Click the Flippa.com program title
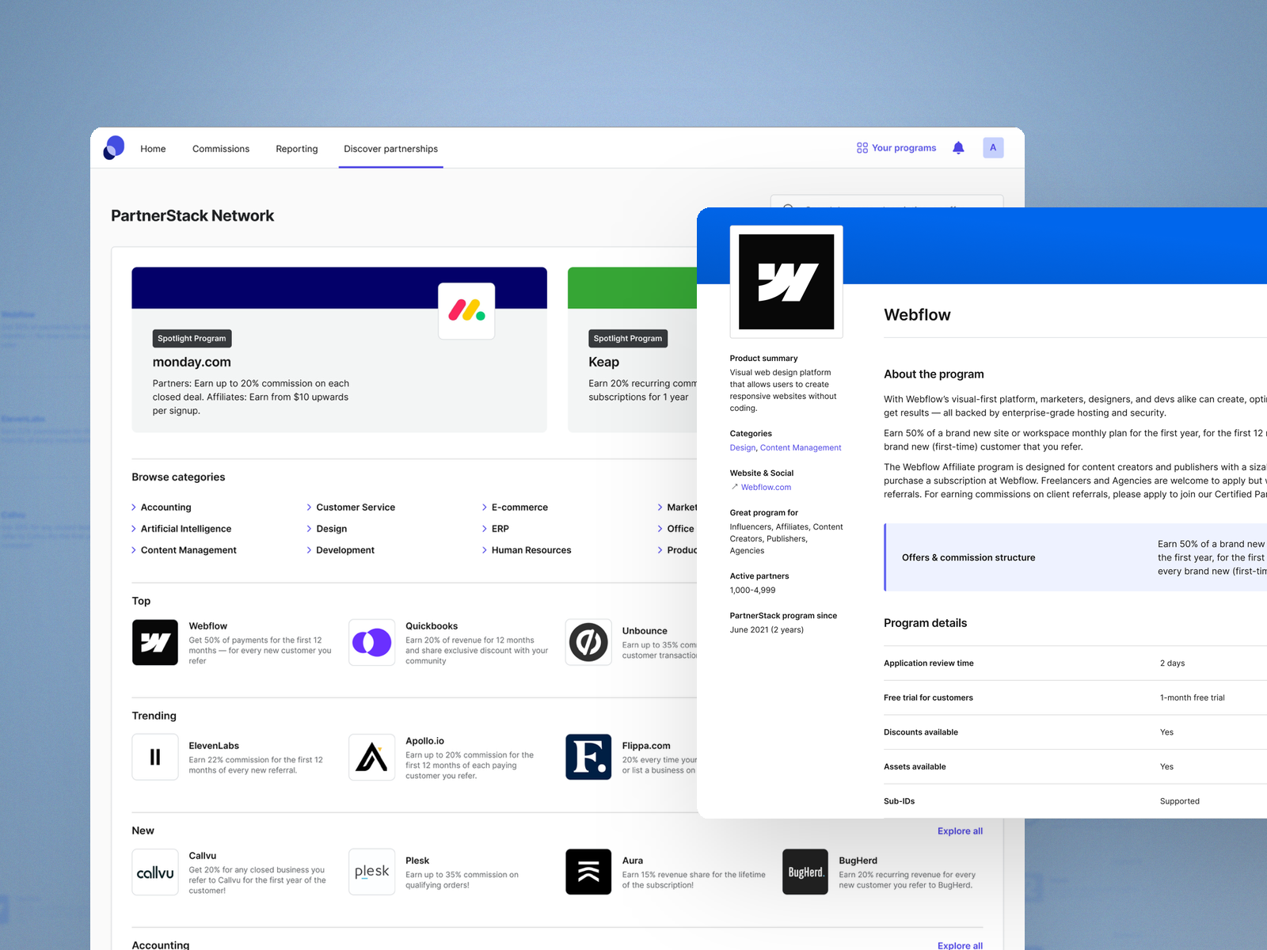The width and height of the screenshot is (1267, 950). (x=646, y=746)
